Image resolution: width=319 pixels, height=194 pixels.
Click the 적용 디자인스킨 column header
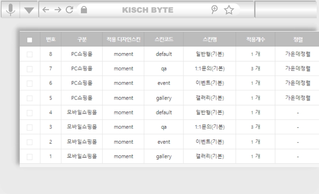coord(123,39)
